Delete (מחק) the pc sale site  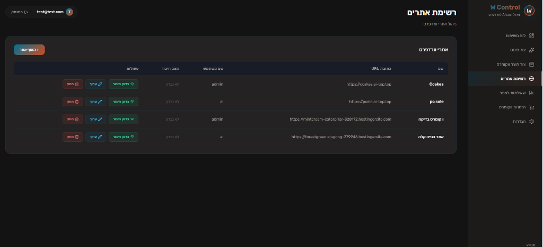pos(73,102)
